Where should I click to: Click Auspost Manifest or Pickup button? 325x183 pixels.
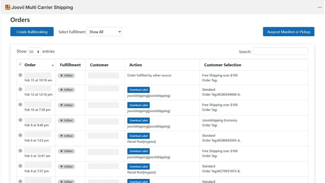click(x=288, y=32)
